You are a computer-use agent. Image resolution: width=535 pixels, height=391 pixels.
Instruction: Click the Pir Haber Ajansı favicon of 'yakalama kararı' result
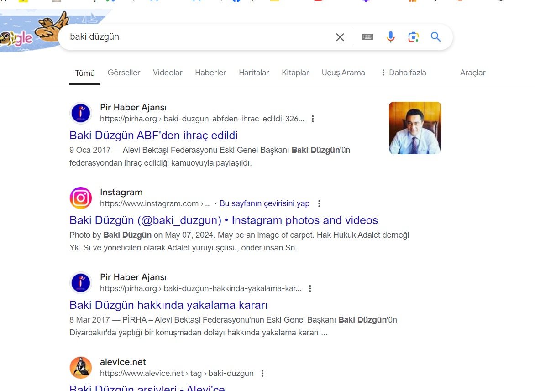tap(81, 282)
